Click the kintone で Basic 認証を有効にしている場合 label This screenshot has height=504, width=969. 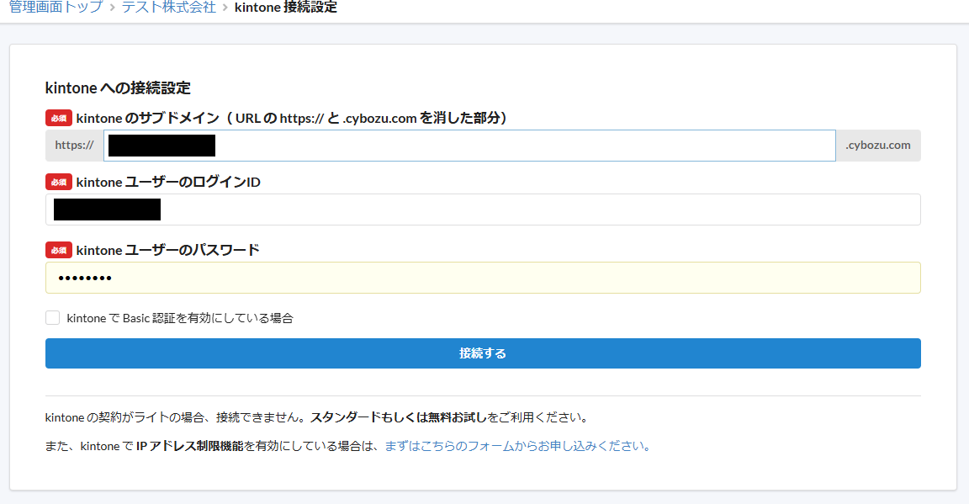click(x=180, y=318)
